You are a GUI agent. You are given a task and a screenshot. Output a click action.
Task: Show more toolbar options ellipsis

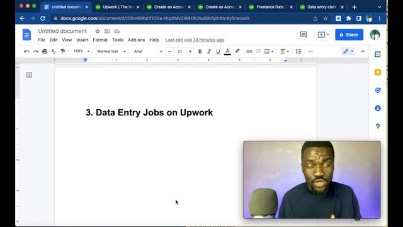click(310, 52)
